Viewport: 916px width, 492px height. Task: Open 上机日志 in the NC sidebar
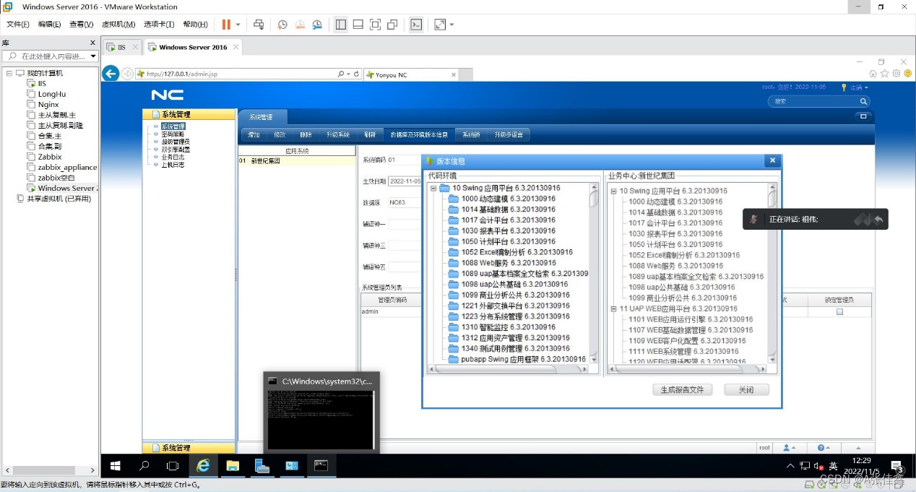point(172,165)
